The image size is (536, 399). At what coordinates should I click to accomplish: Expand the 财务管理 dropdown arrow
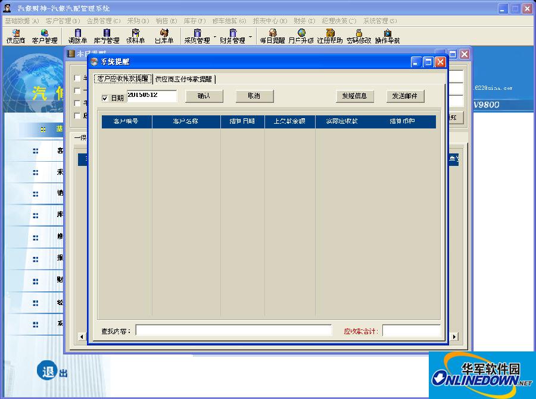[x=251, y=36]
